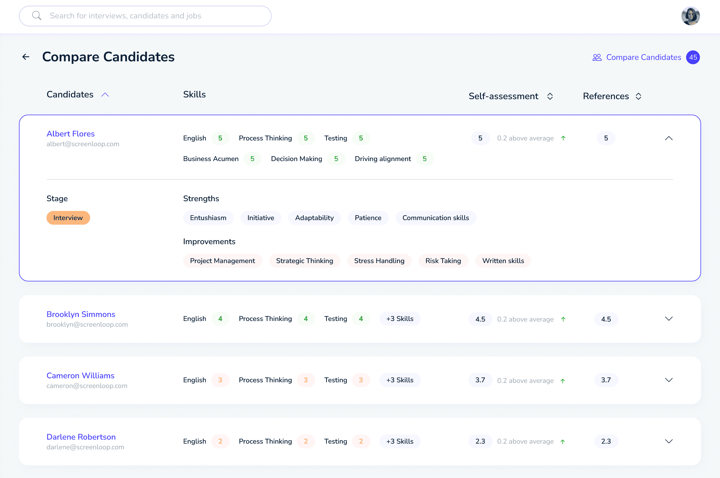Screen dimensions: 720x478
Task: Open Brooklyn Simmons profile link
Action: [x=81, y=314]
